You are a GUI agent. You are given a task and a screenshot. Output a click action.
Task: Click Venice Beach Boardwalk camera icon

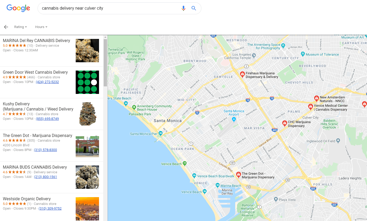(x=194, y=176)
